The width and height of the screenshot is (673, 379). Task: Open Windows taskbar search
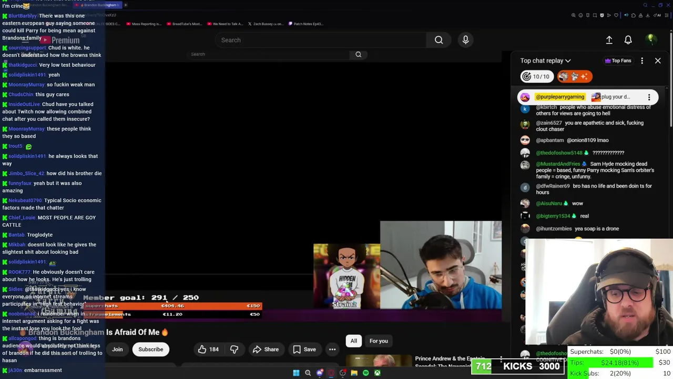click(308, 373)
